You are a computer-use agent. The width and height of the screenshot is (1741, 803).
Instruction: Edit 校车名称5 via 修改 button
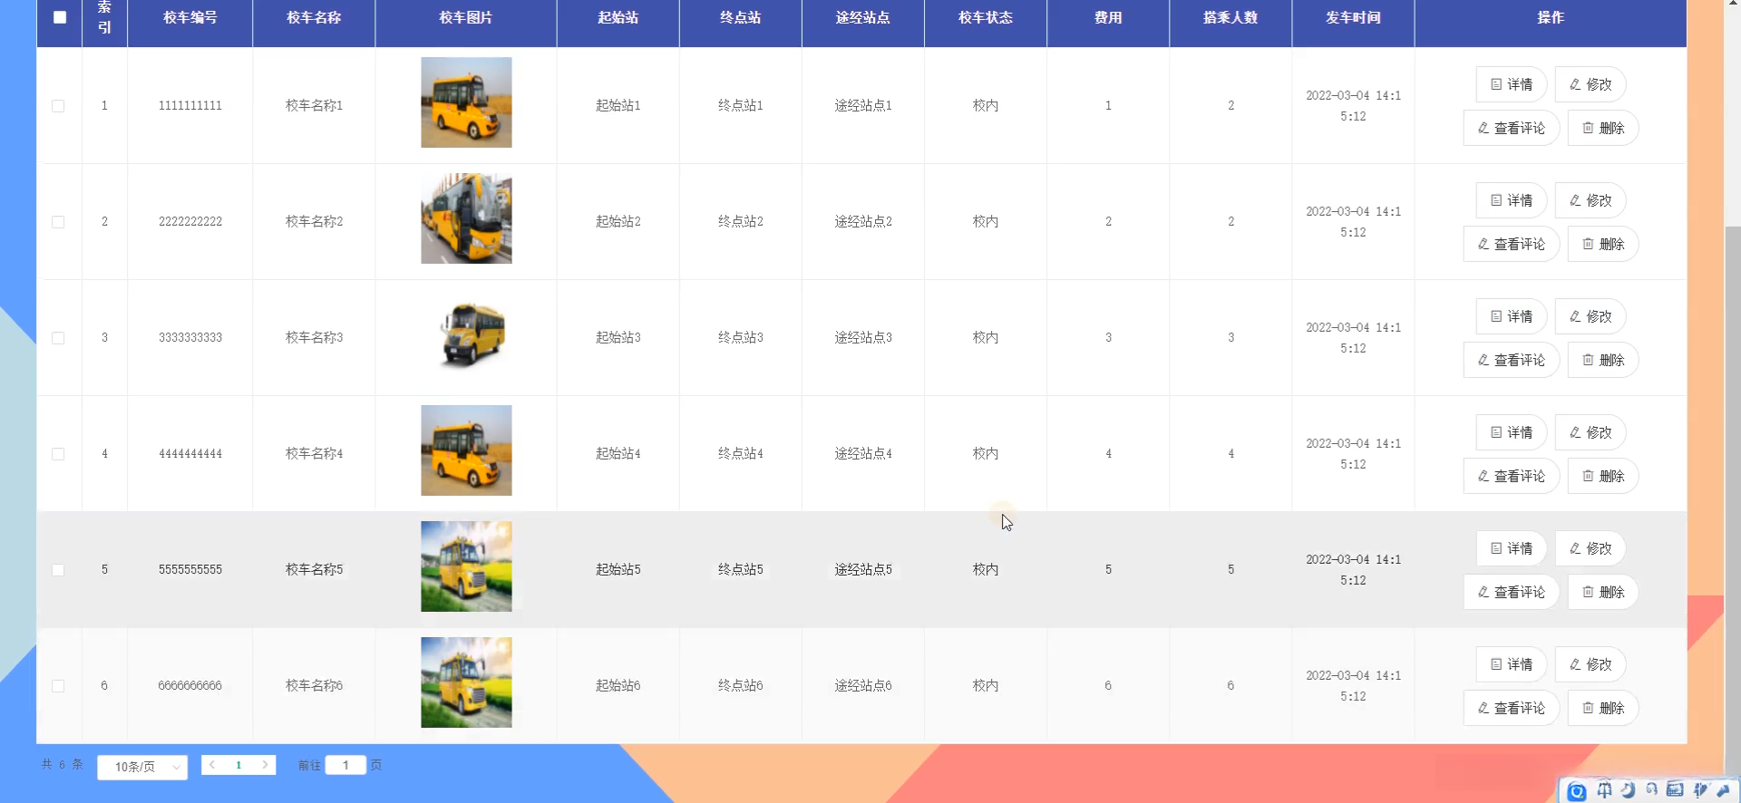pyautogui.click(x=1590, y=548)
